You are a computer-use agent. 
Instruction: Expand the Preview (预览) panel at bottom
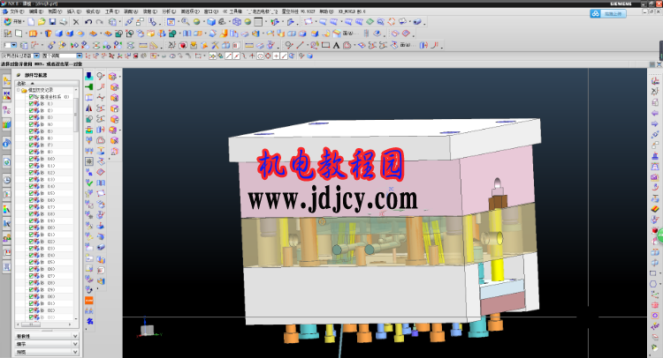coord(46,351)
